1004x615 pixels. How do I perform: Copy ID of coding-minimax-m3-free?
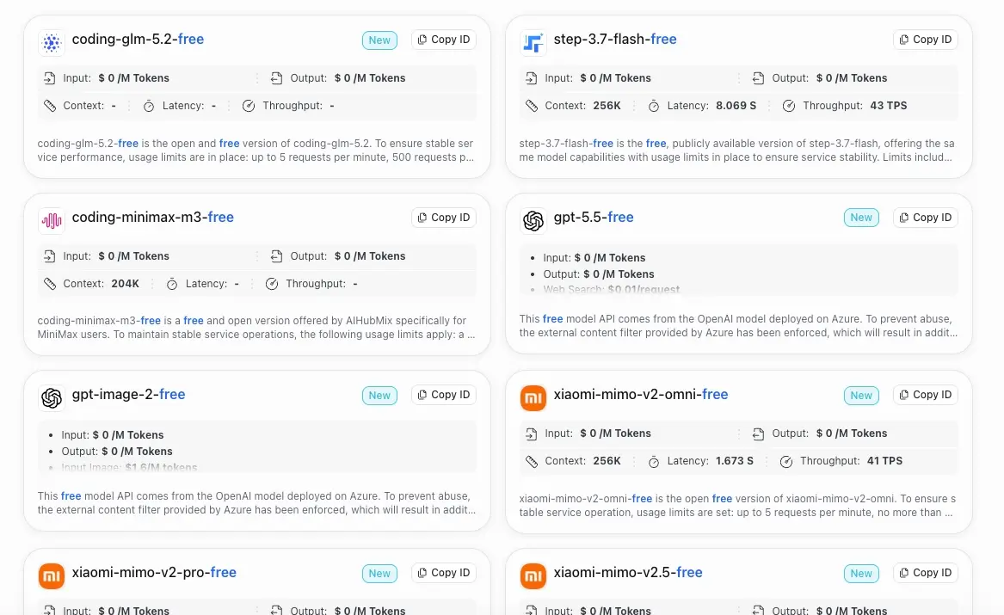(444, 218)
